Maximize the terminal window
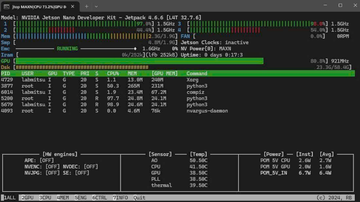The width and height of the screenshot is (360, 202). (340, 6)
